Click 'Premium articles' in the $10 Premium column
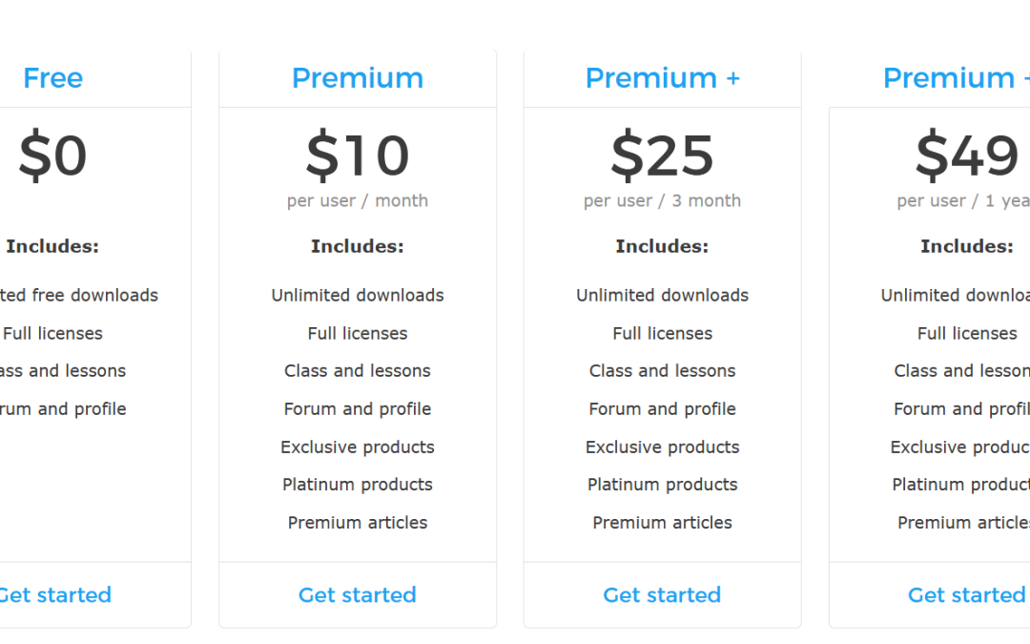This screenshot has height=644, width=1030. [x=358, y=522]
